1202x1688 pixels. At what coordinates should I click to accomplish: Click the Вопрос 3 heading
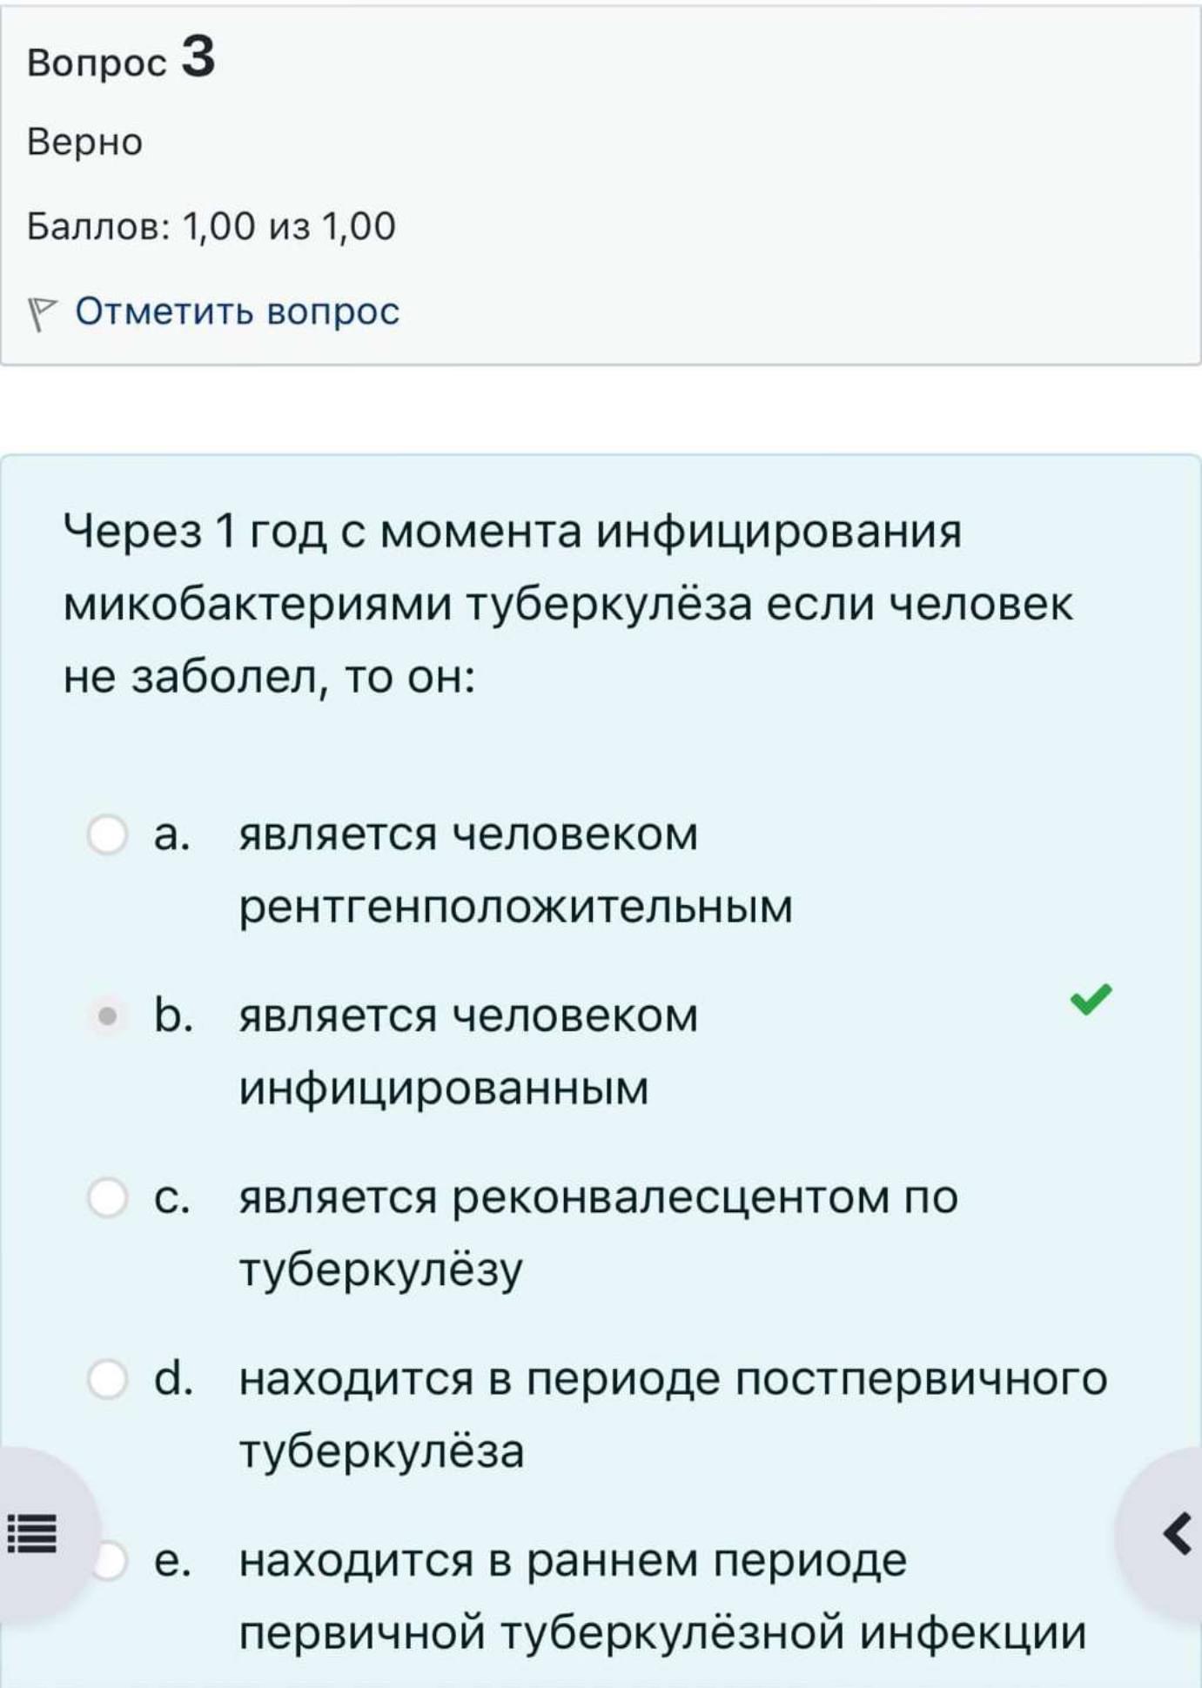pos(121,59)
